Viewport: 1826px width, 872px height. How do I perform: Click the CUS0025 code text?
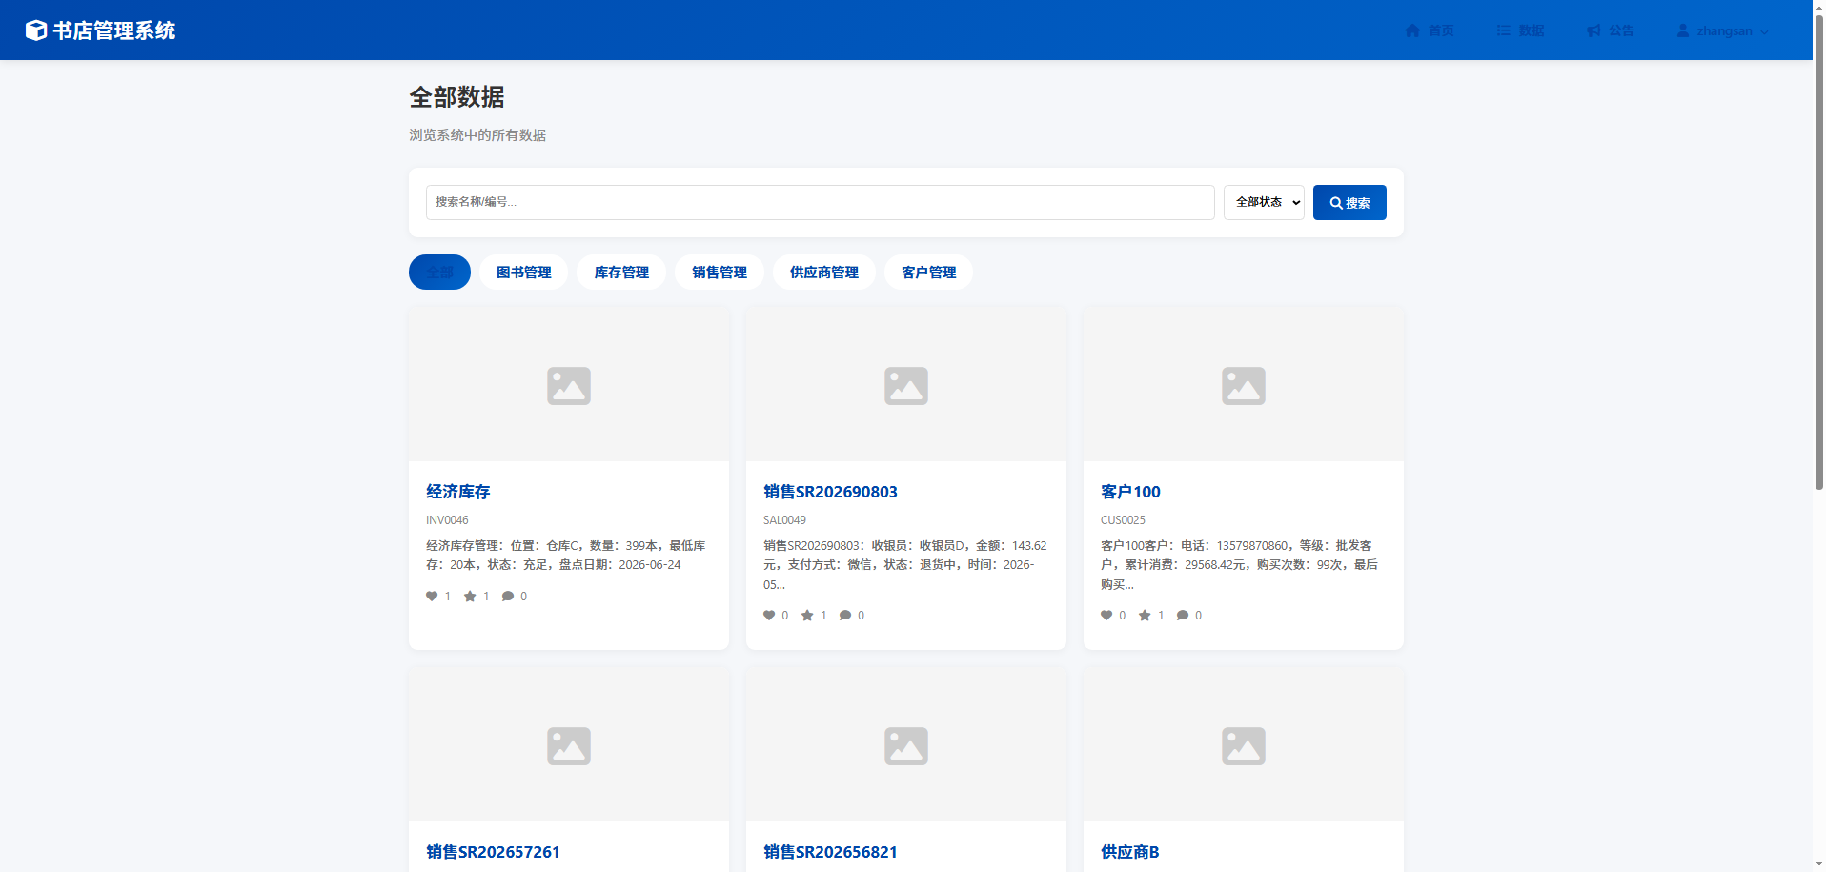(x=1123, y=520)
